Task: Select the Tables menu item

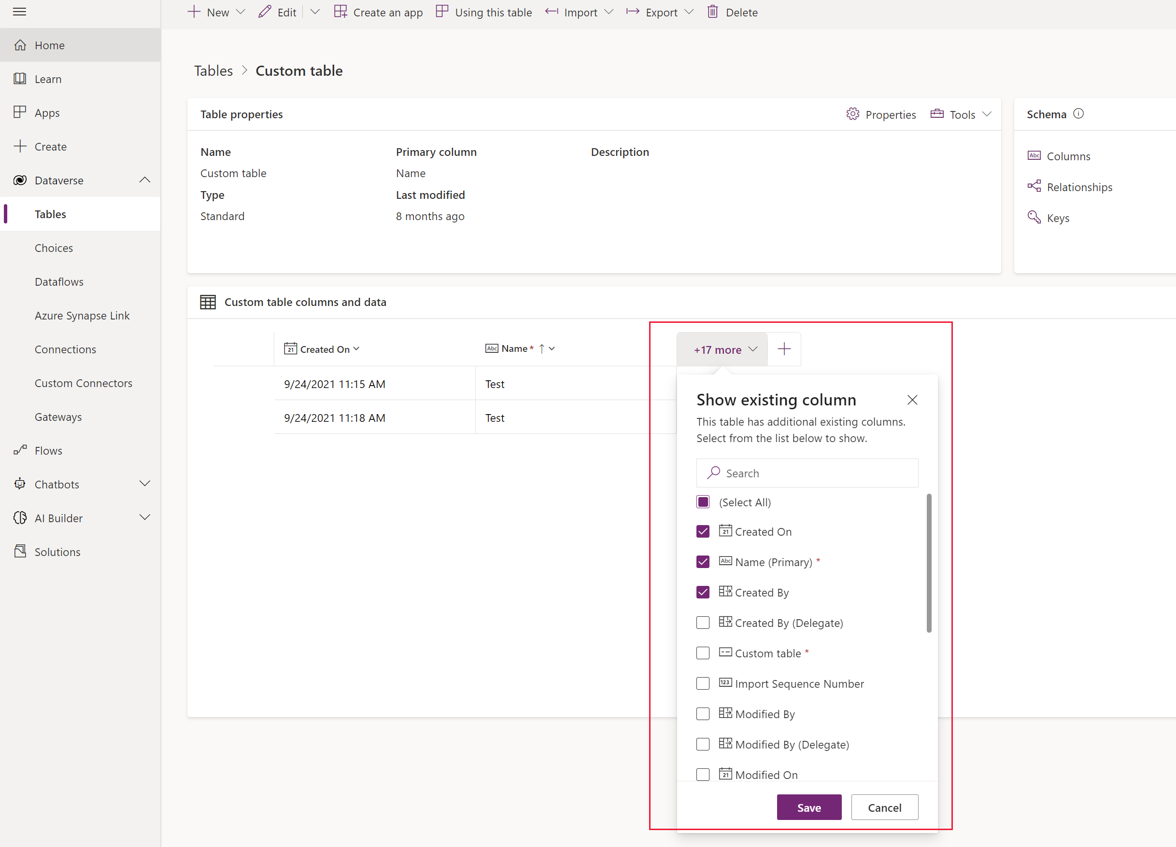Action: pos(50,214)
